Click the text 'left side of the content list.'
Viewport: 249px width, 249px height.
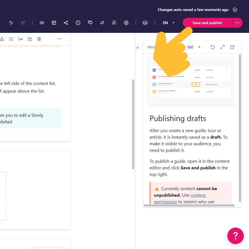30,83
